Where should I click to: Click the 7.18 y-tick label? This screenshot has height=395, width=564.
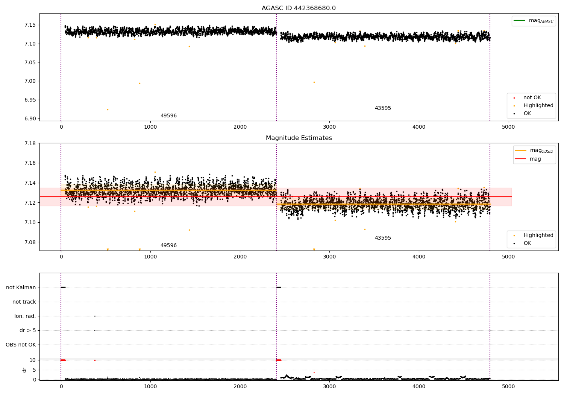(30, 143)
